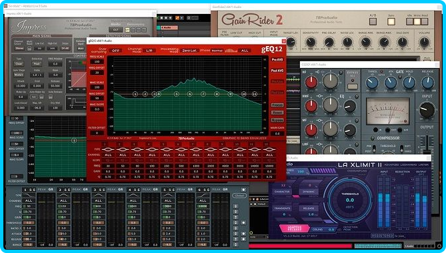Click the VU meter display in channel strip
The width and height of the screenshot is (446, 253).
tap(388, 112)
